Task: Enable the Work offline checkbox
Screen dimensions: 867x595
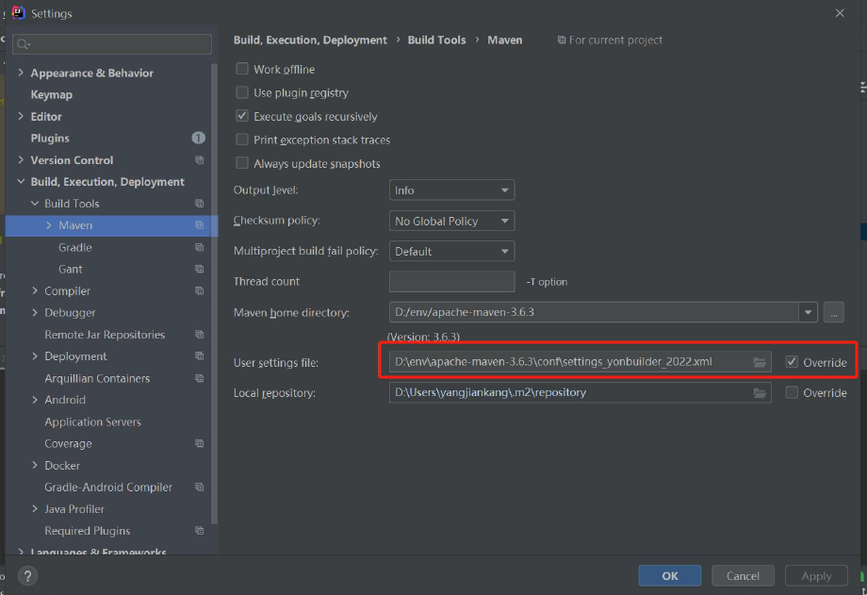Action: click(x=242, y=69)
